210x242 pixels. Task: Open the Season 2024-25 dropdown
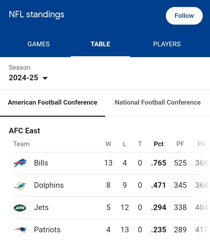tap(28, 78)
